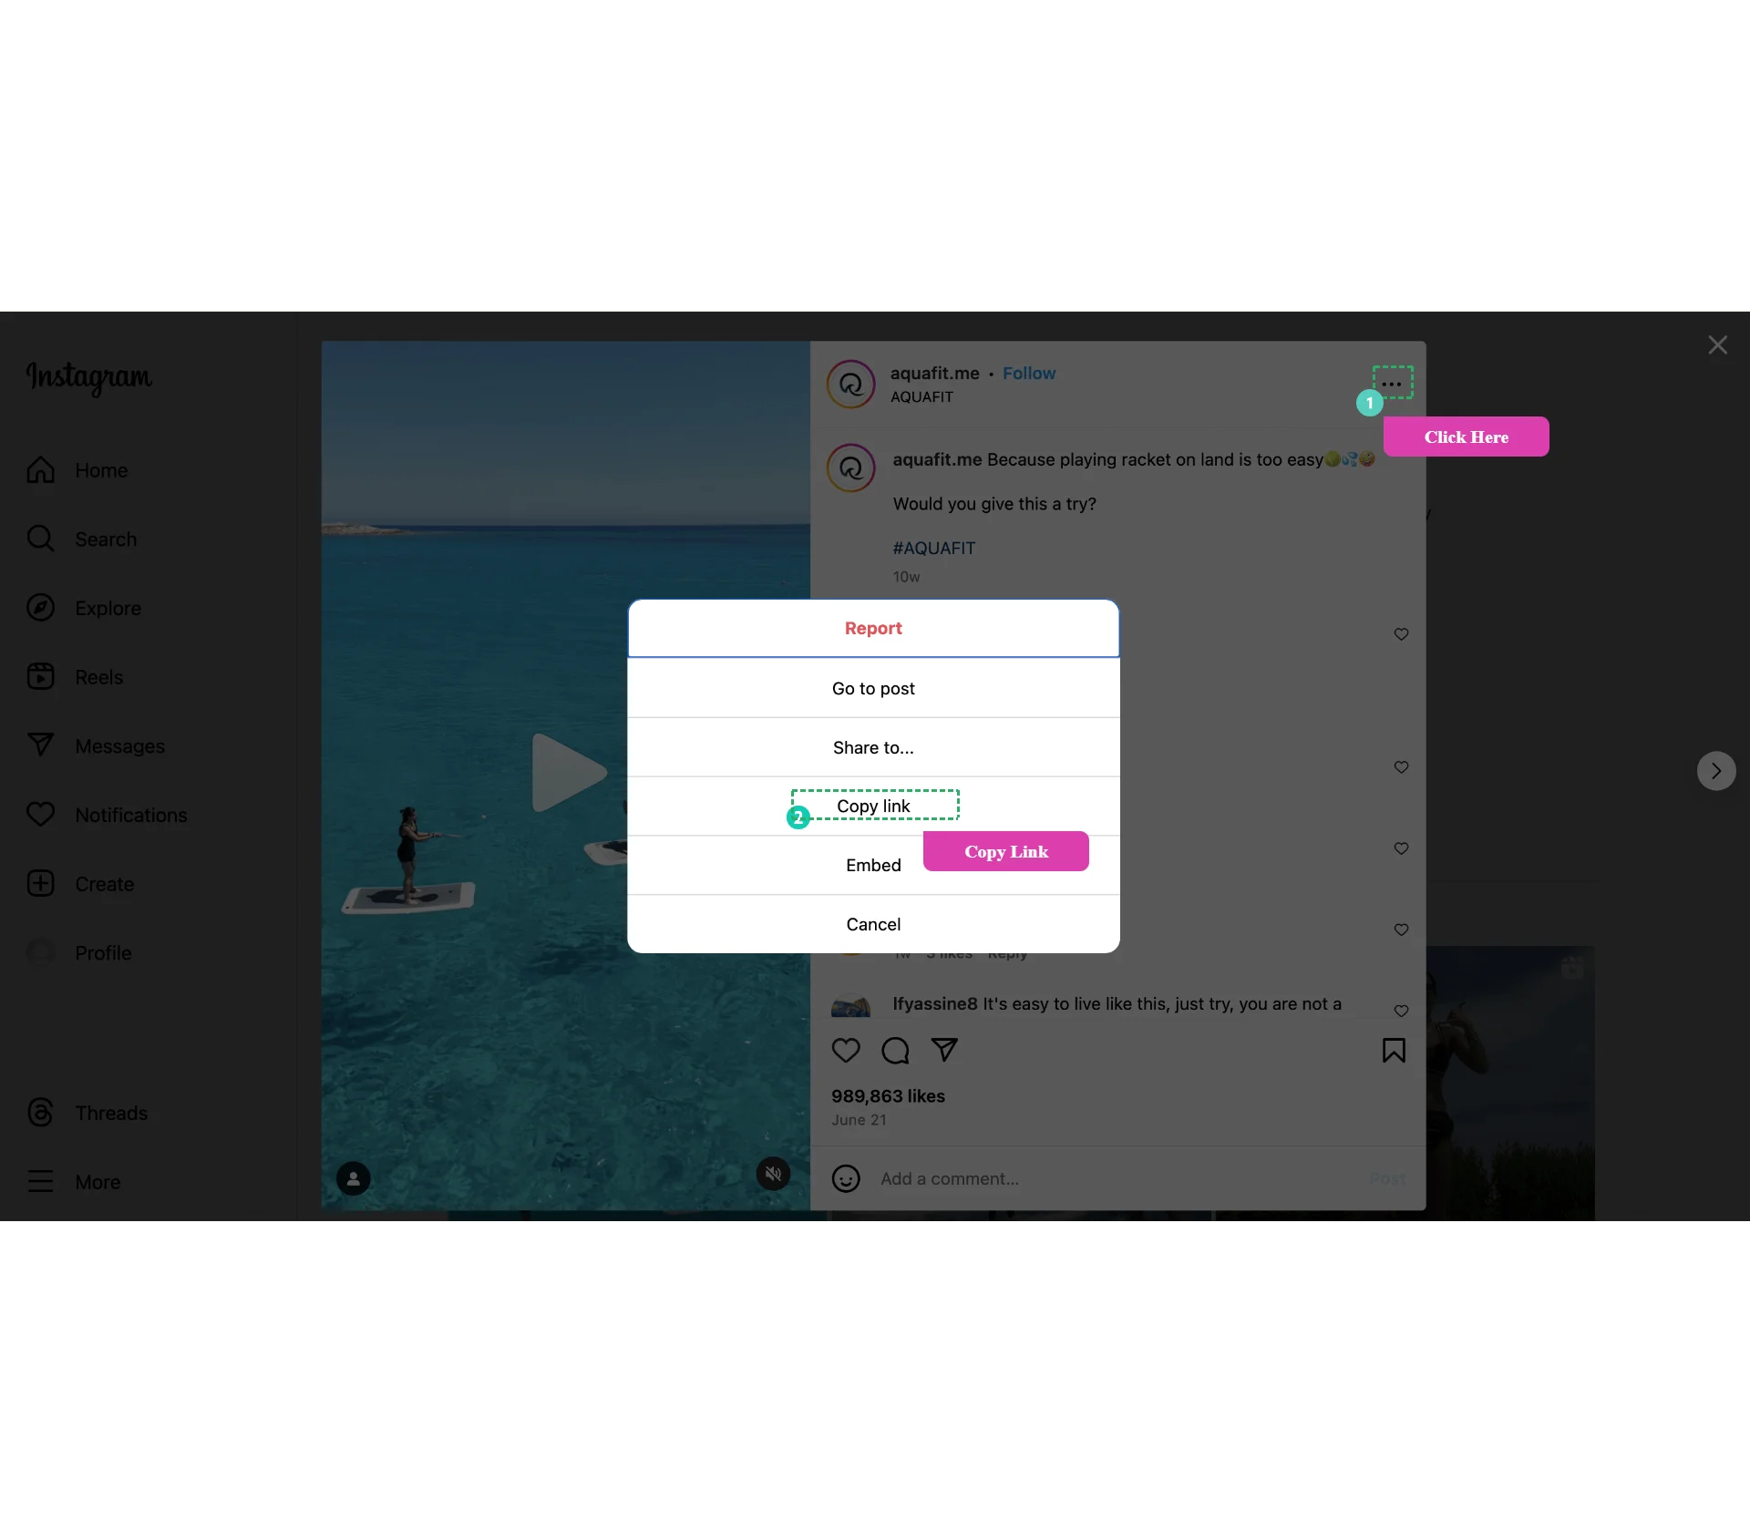Click the Create post icon
The height and width of the screenshot is (1531, 1750).
pyautogui.click(x=40, y=884)
